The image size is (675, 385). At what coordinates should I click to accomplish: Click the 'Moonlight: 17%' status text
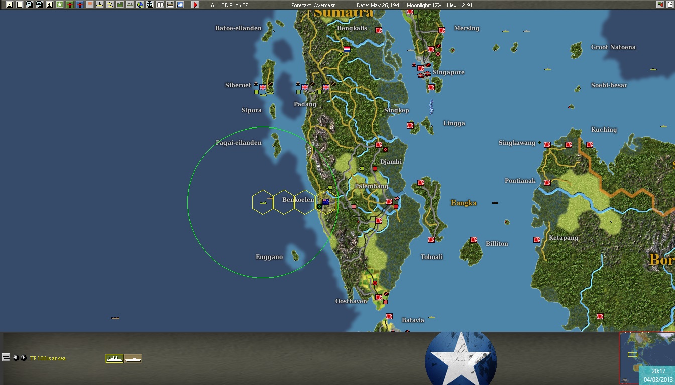click(425, 5)
